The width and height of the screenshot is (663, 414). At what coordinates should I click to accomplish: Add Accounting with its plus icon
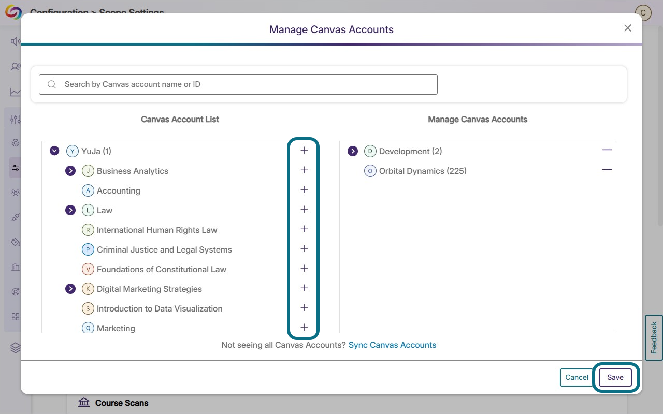click(x=304, y=190)
